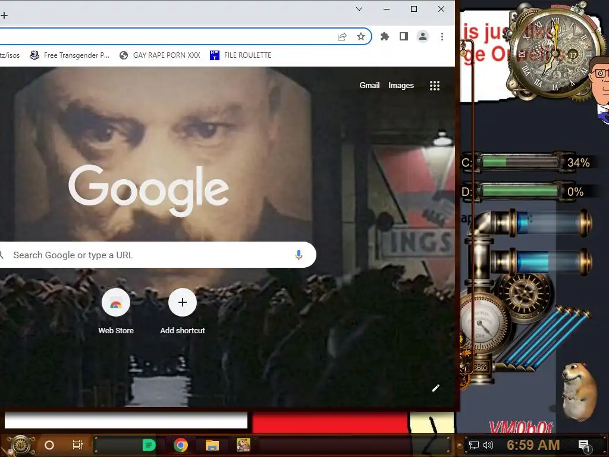Open the green chat app on the taskbar
The height and width of the screenshot is (457, 609).
(149, 445)
